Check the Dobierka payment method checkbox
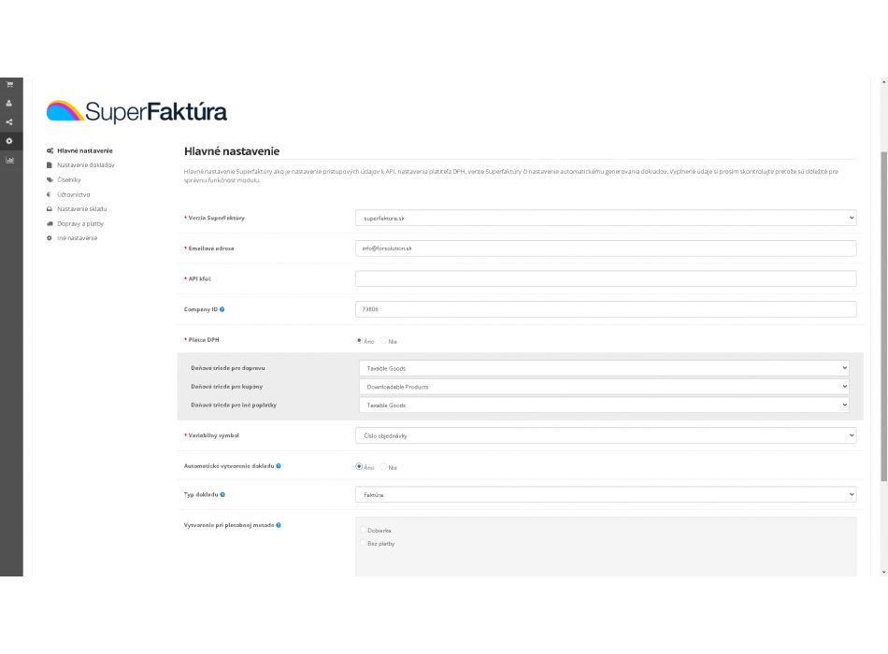This screenshot has width=888, height=654. click(x=363, y=530)
